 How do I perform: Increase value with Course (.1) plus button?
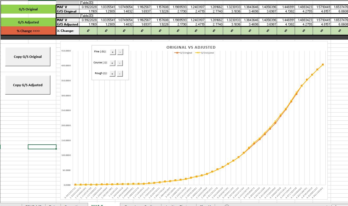click(x=113, y=63)
